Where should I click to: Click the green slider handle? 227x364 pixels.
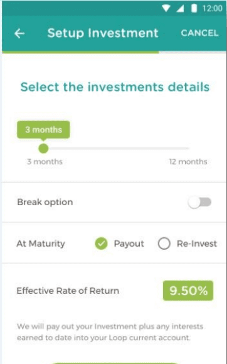tap(43, 148)
